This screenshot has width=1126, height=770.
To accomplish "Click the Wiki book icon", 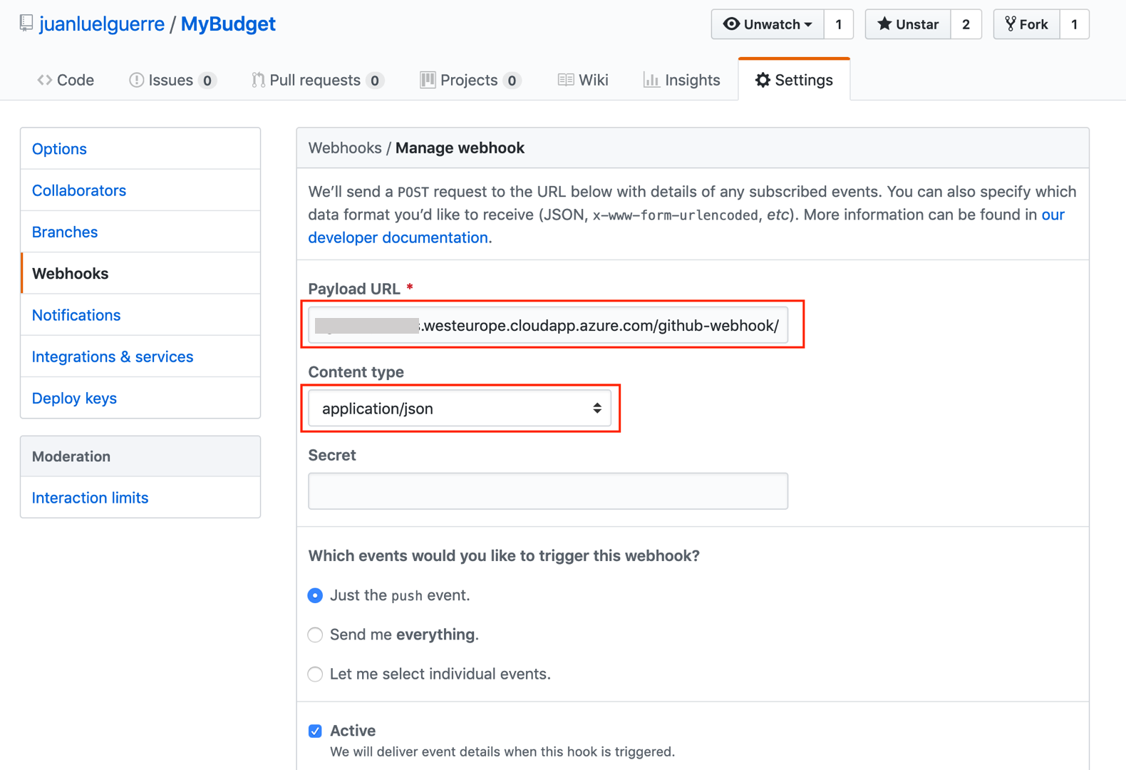I will point(566,80).
